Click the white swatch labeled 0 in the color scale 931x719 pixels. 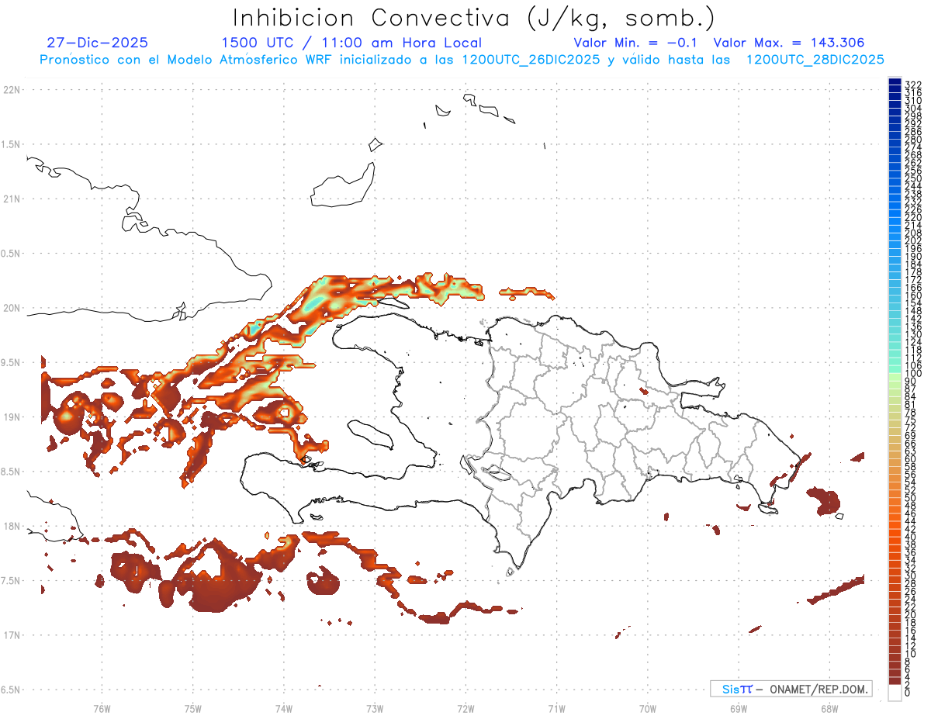[x=895, y=693]
